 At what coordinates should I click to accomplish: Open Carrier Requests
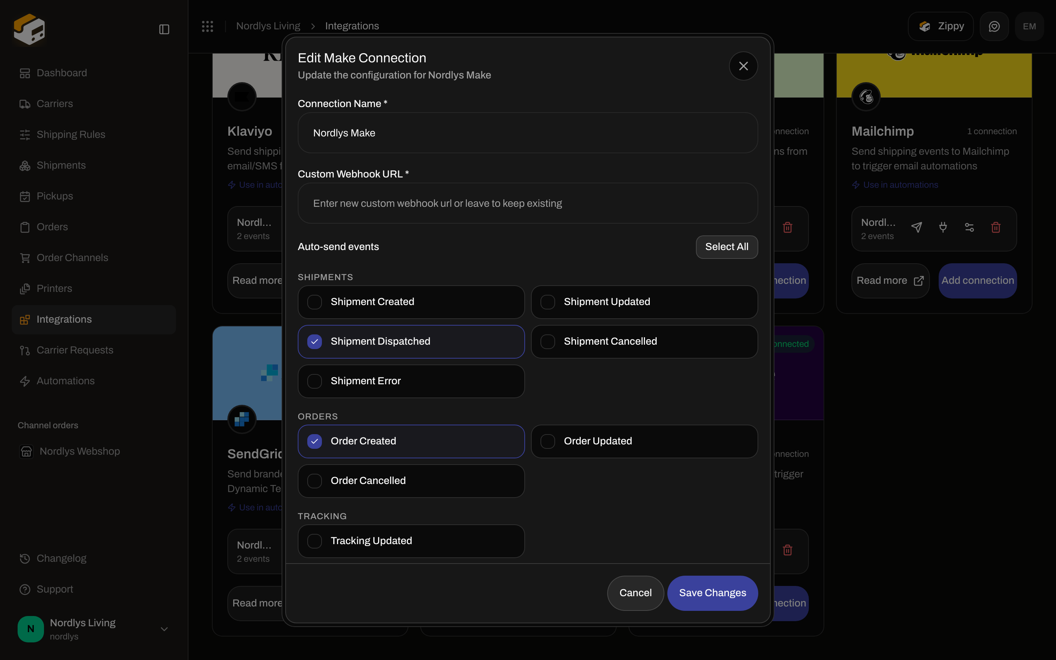pyautogui.click(x=94, y=350)
